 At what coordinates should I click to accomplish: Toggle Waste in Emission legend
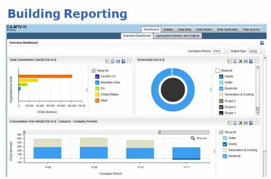coord(221,76)
